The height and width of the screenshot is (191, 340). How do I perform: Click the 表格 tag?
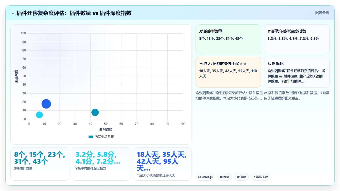pos(224,177)
